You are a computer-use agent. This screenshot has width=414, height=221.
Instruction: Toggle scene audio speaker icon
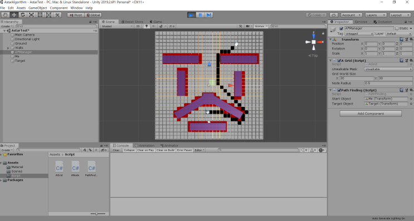(154, 26)
